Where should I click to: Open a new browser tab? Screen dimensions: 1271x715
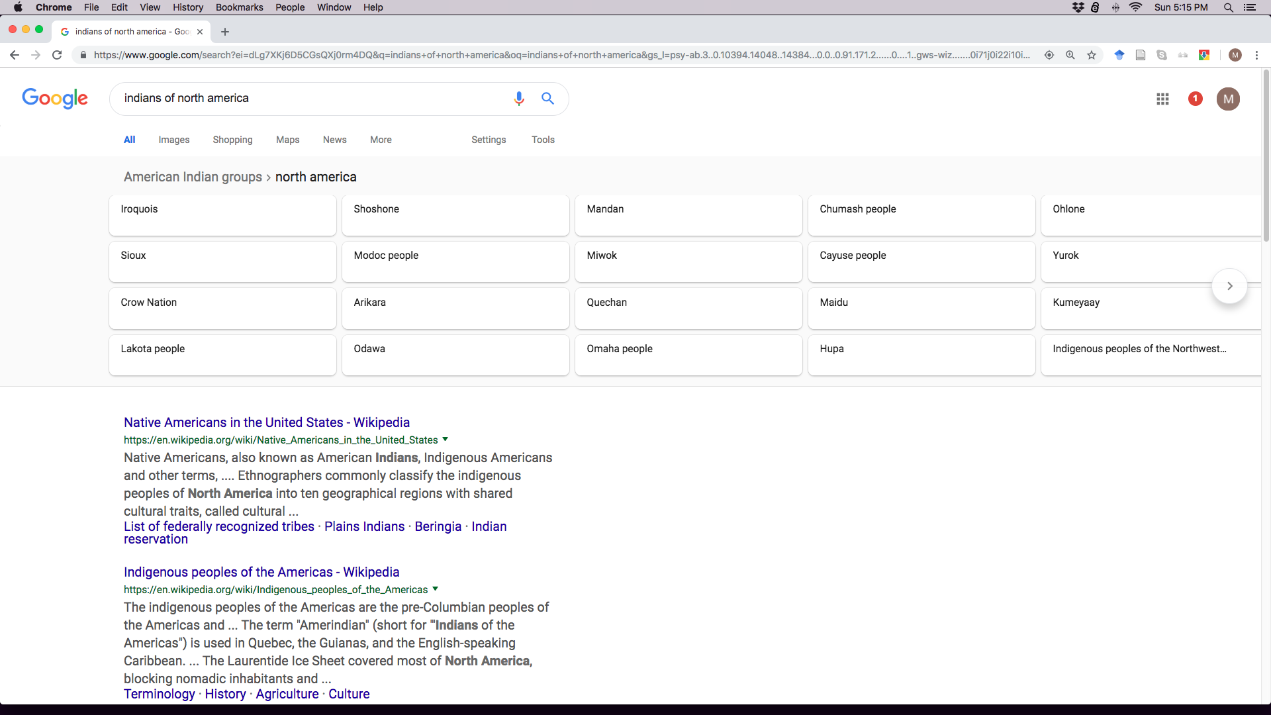pyautogui.click(x=225, y=32)
